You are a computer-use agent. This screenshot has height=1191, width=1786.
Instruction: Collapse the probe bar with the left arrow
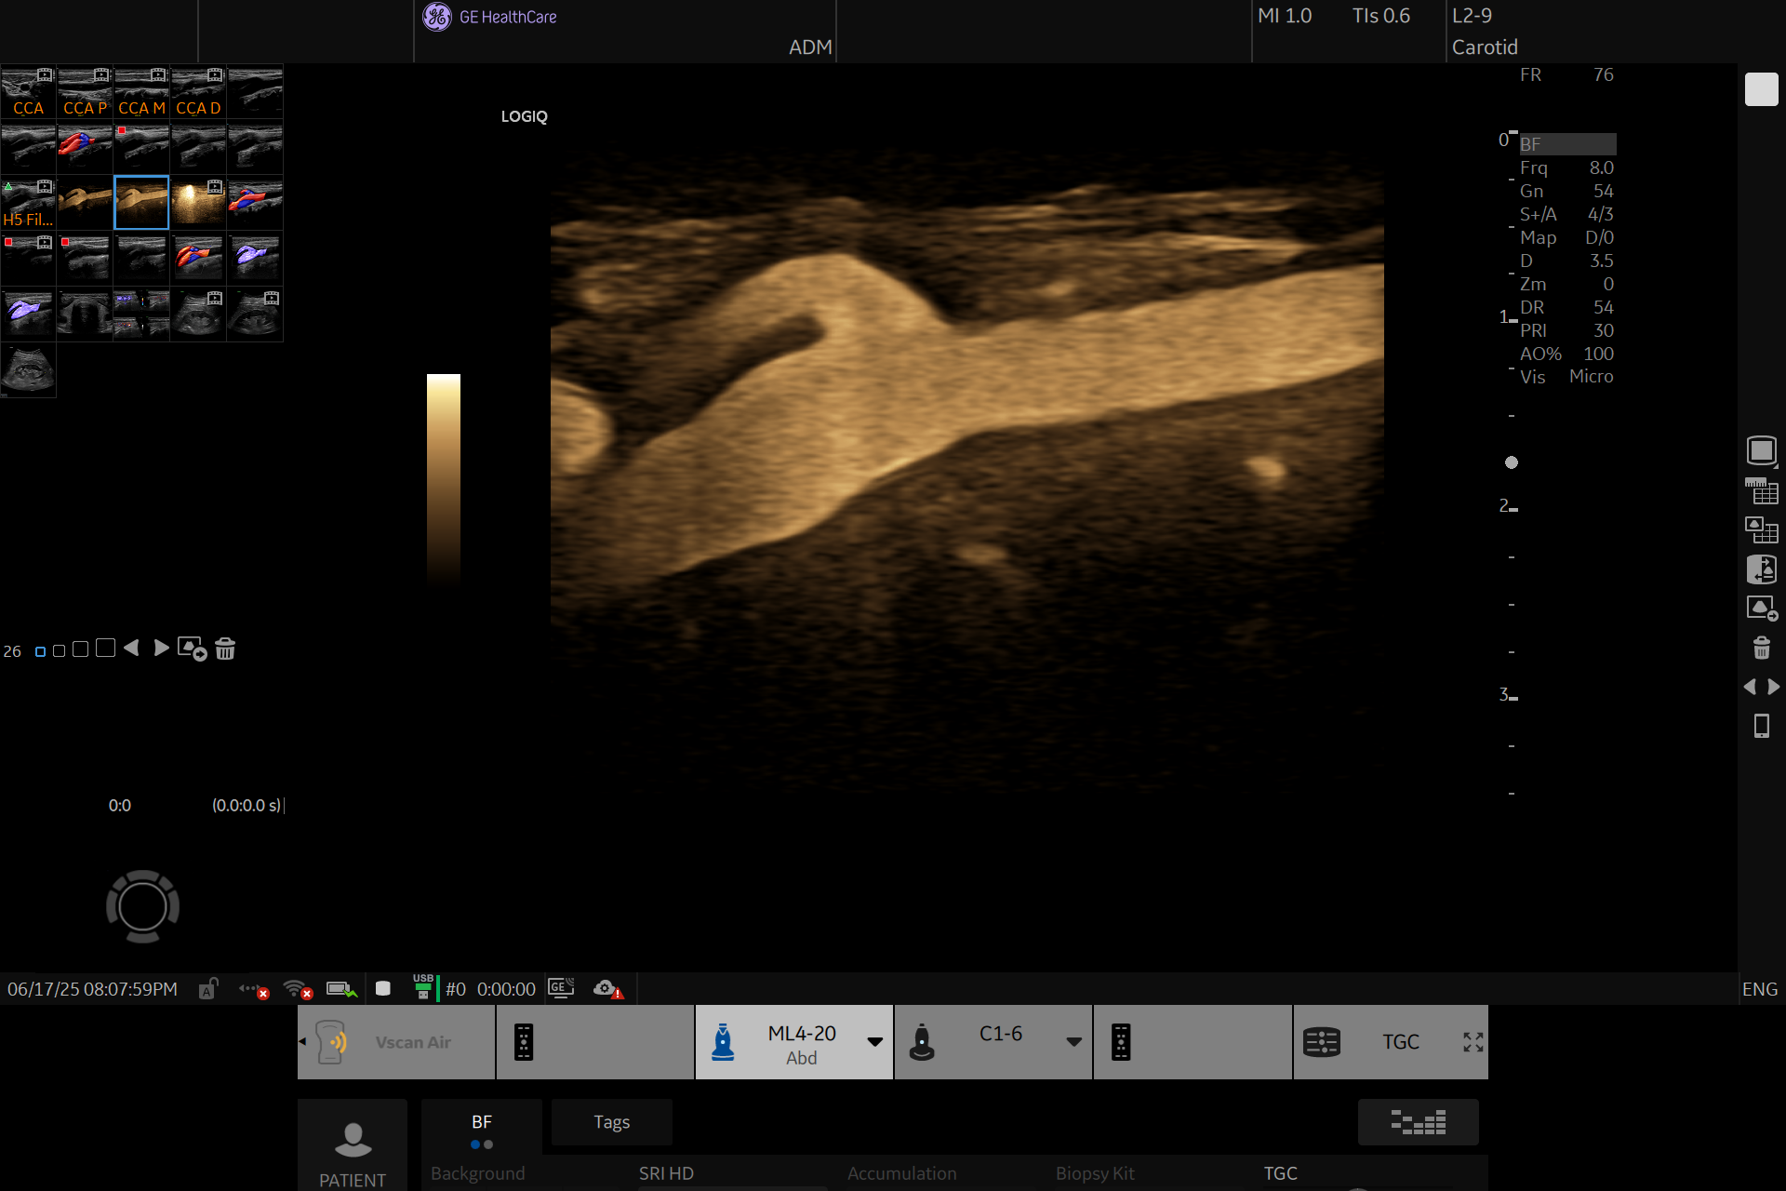click(302, 1042)
